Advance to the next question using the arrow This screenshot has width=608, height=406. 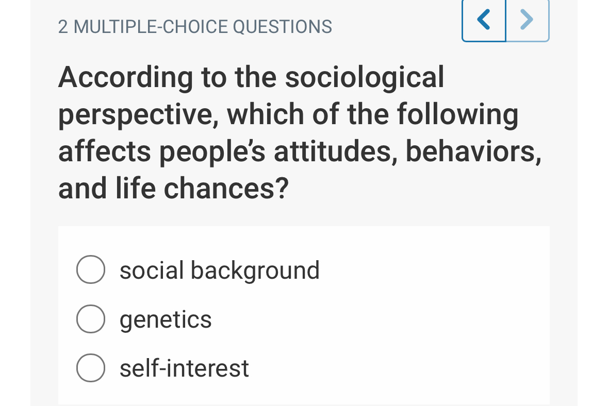click(x=527, y=20)
